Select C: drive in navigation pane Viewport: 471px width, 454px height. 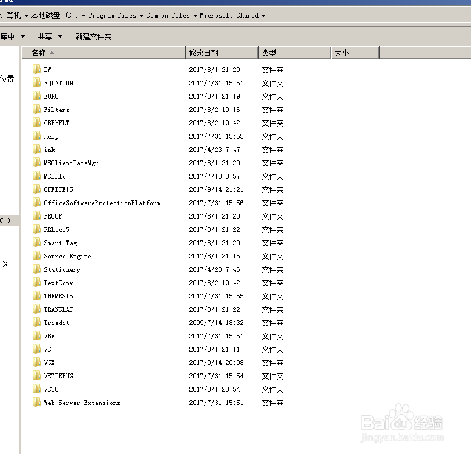[5, 220]
